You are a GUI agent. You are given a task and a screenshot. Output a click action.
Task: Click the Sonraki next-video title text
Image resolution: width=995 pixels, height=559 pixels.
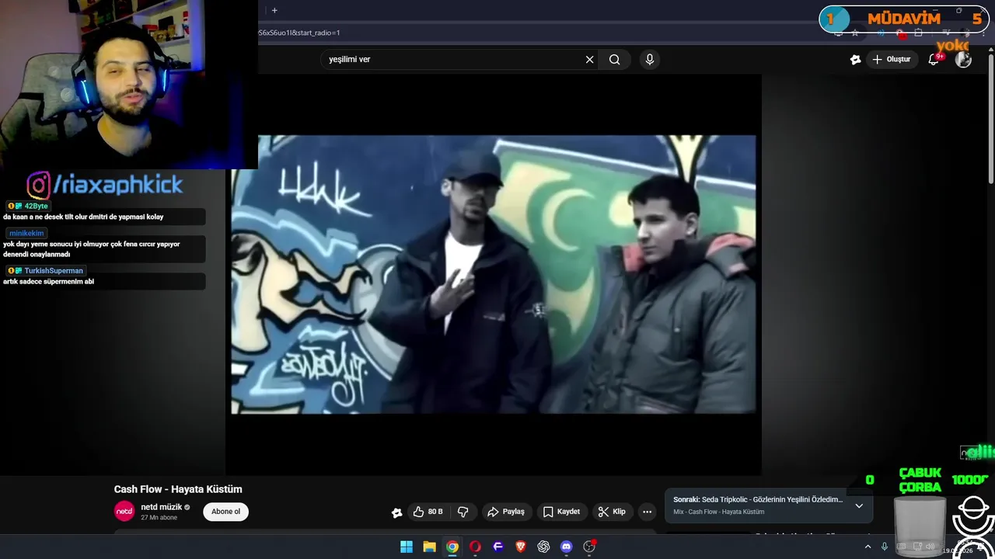pyautogui.click(x=758, y=499)
